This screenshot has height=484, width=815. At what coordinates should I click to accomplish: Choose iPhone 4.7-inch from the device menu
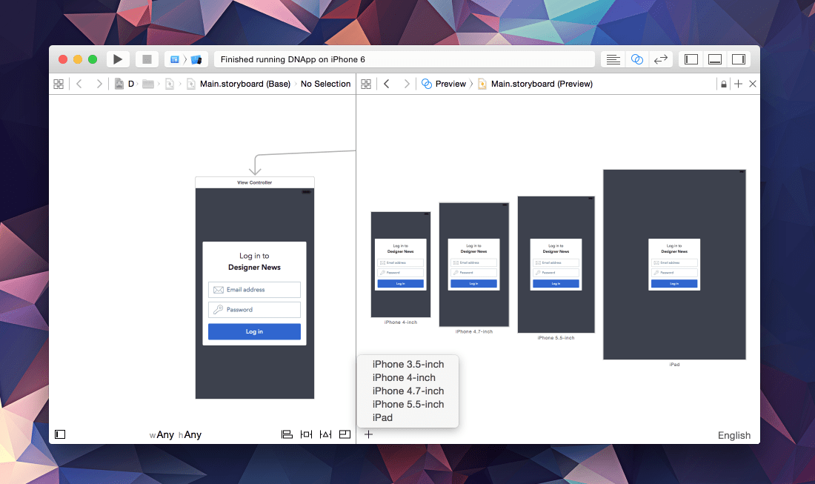pos(408,391)
